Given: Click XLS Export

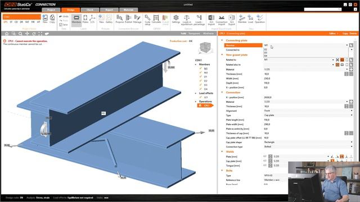Looking at the screenshot, I should pos(232,20).
